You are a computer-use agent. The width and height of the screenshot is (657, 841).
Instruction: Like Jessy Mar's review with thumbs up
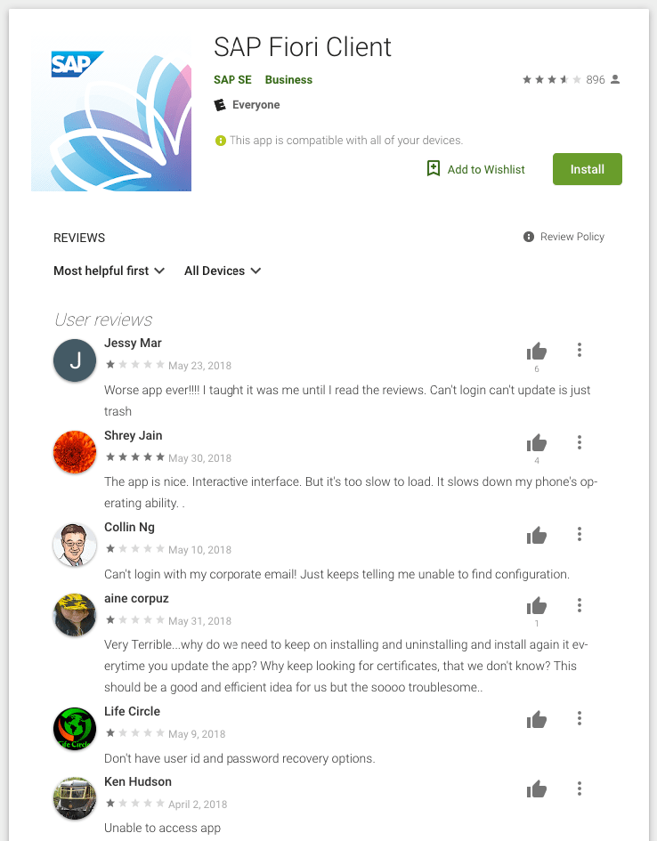[536, 352]
